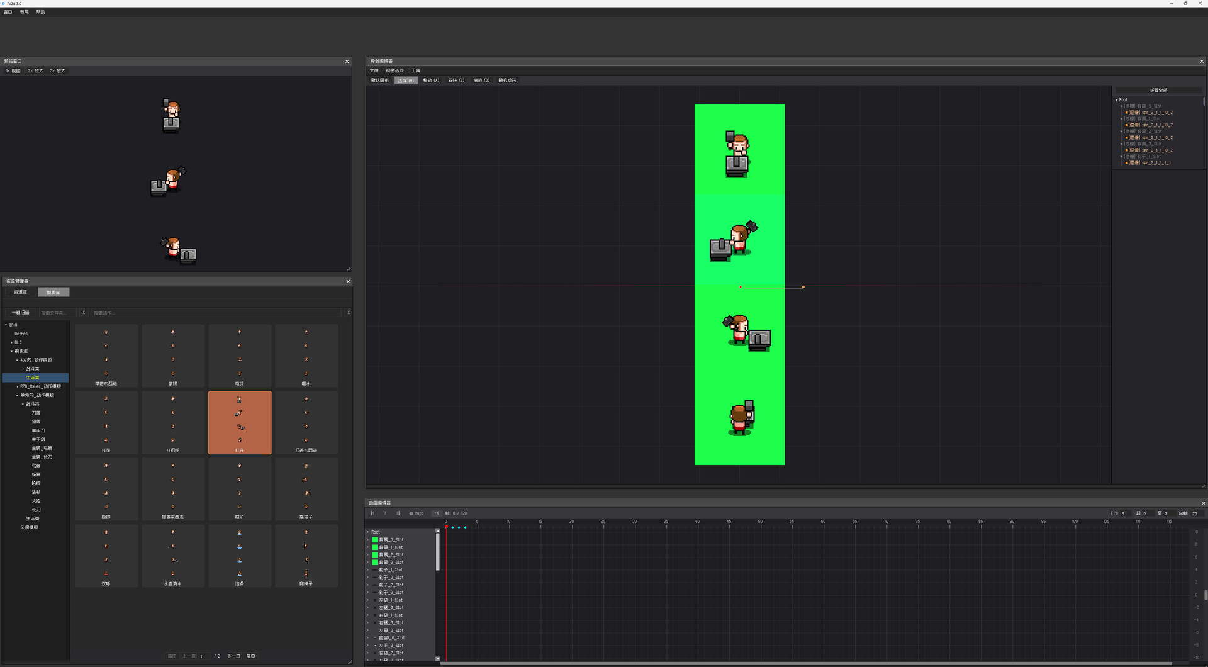Click green swatch of 背景_1_Slot track
Viewport: 1208px width, 667px height.
pos(375,547)
